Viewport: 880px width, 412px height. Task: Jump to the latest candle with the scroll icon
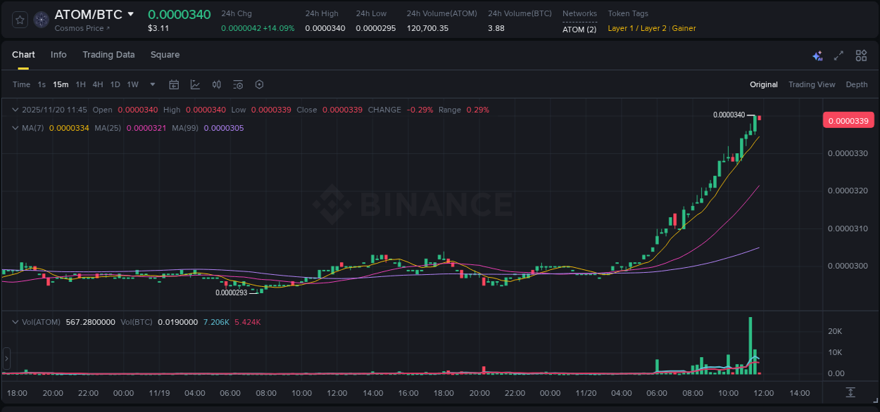[850, 394]
